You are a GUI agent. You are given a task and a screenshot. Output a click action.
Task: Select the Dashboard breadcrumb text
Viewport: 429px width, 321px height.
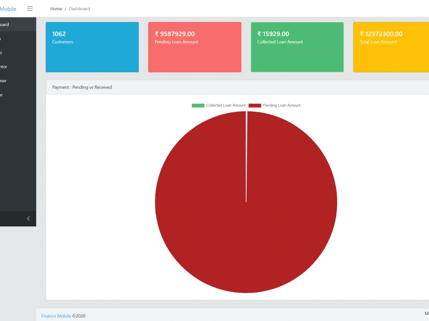point(79,9)
